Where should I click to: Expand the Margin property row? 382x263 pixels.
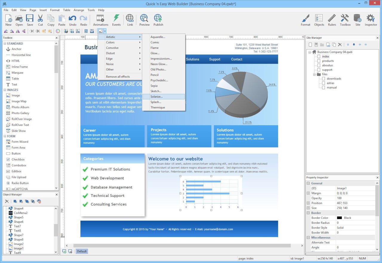pyautogui.click(x=308, y=193)
